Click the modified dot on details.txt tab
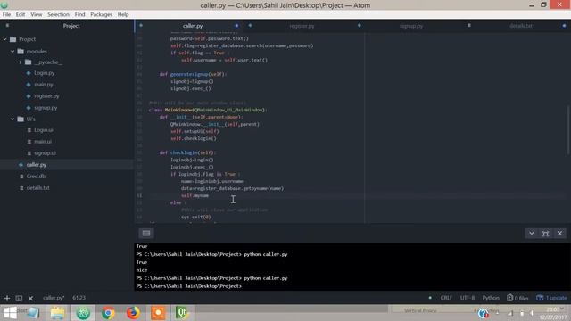Viewport: 571px width, 321px height. click(x=565, y=26)
